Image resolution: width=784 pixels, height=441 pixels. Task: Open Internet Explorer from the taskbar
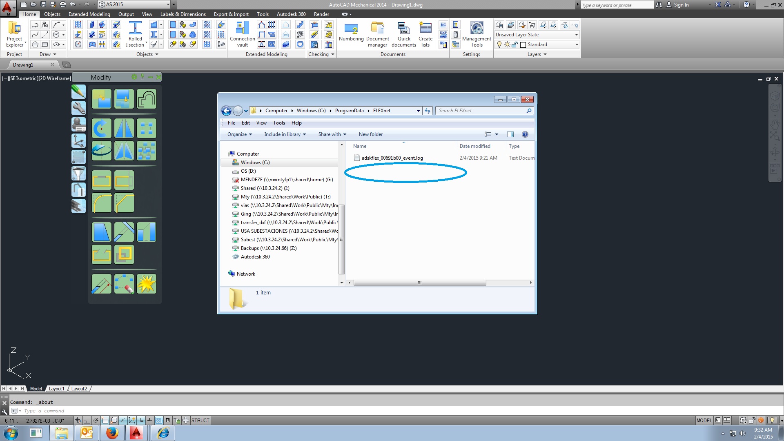(163, 433)
